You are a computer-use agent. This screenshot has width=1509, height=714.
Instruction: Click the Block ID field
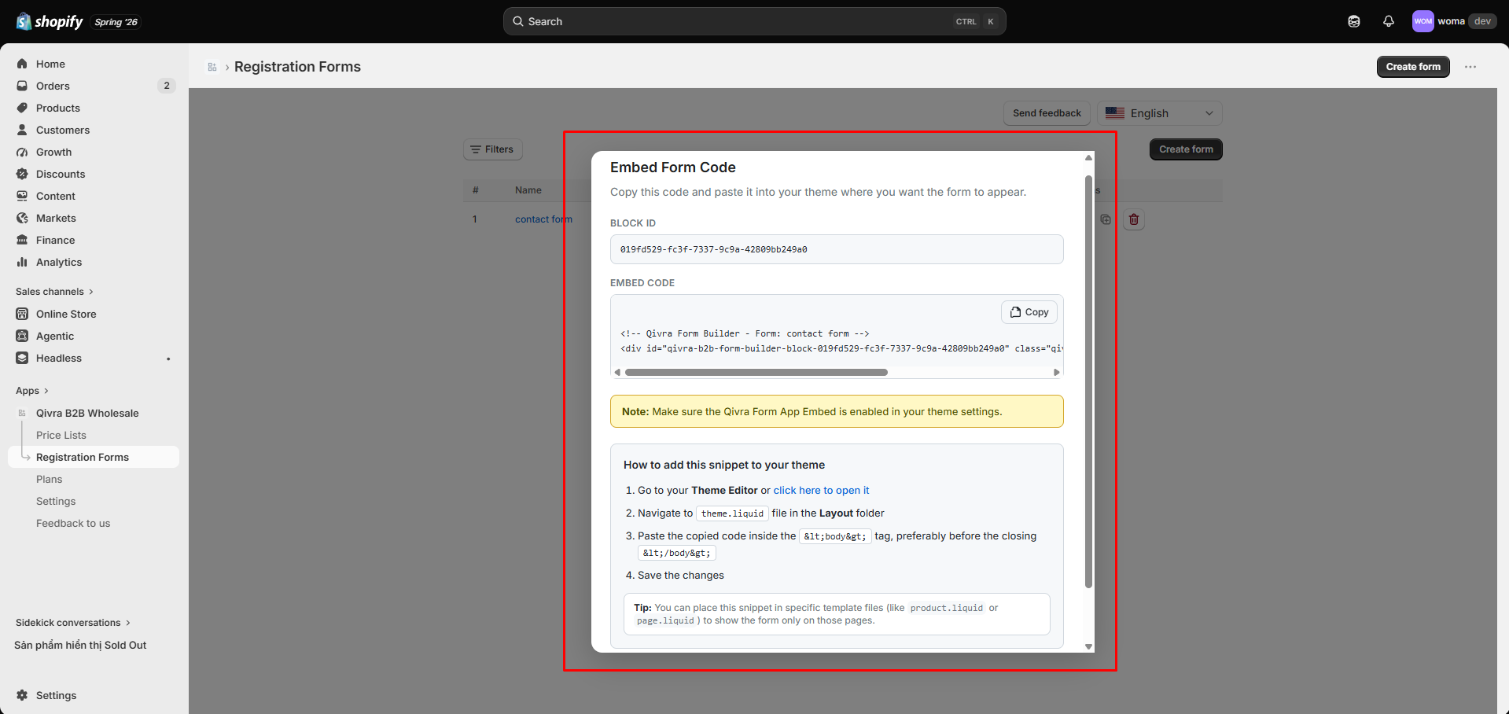point(837,249)
